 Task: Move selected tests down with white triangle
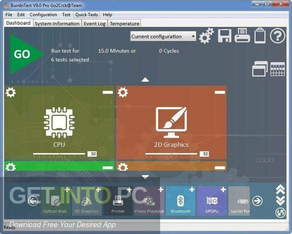point(145,177)
